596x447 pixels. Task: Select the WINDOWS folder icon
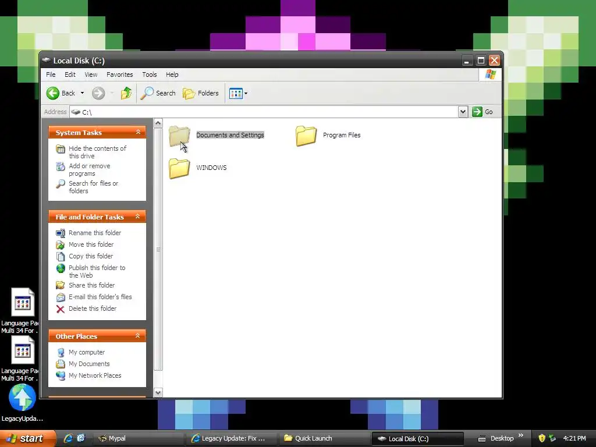[x=179, y=168]
